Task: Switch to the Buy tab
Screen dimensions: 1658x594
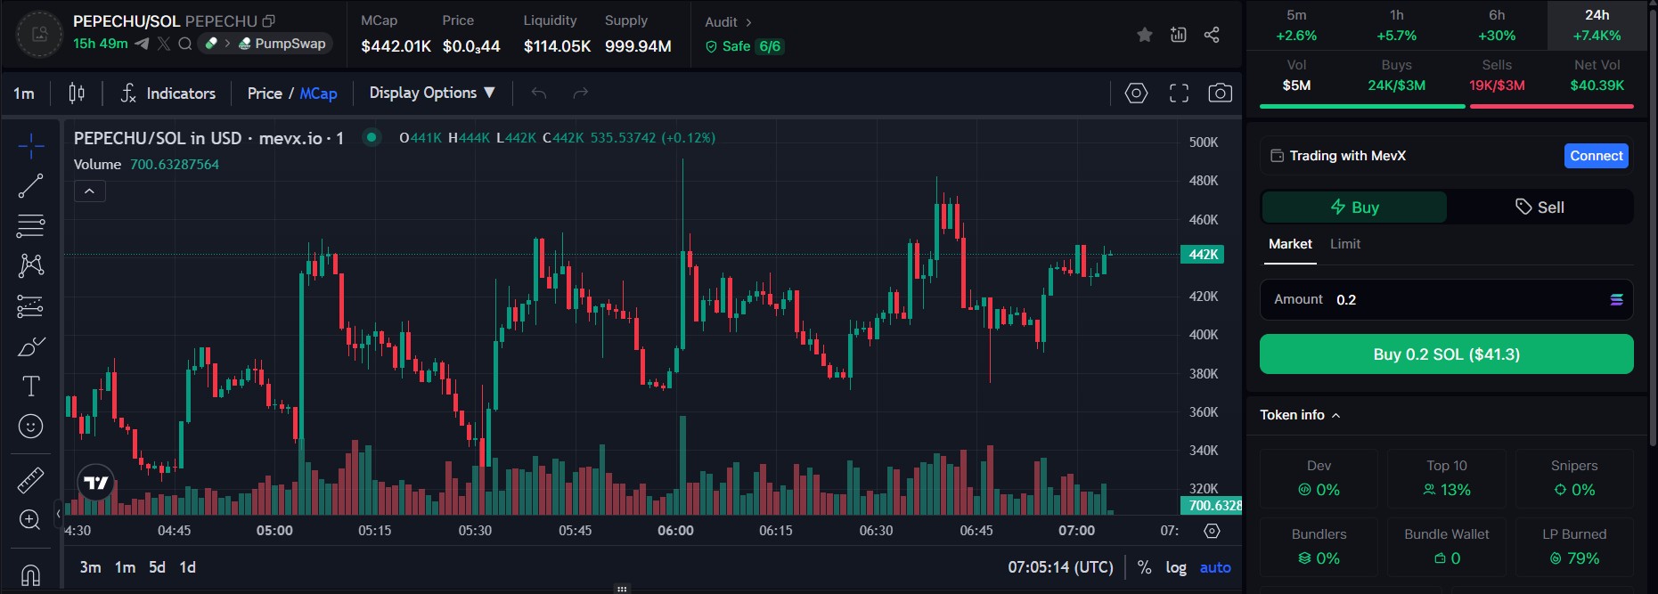Action: pyautogui.click(x=1354, y=207)
